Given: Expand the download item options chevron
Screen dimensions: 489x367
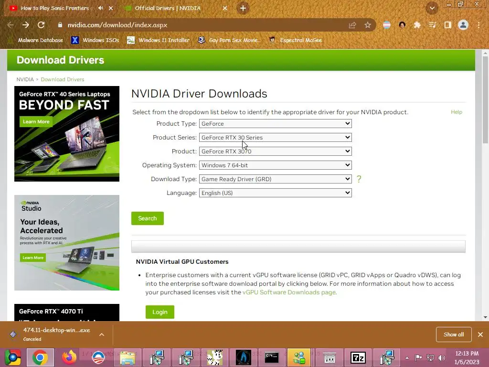Looking at the screenshot, I should 102,335.
